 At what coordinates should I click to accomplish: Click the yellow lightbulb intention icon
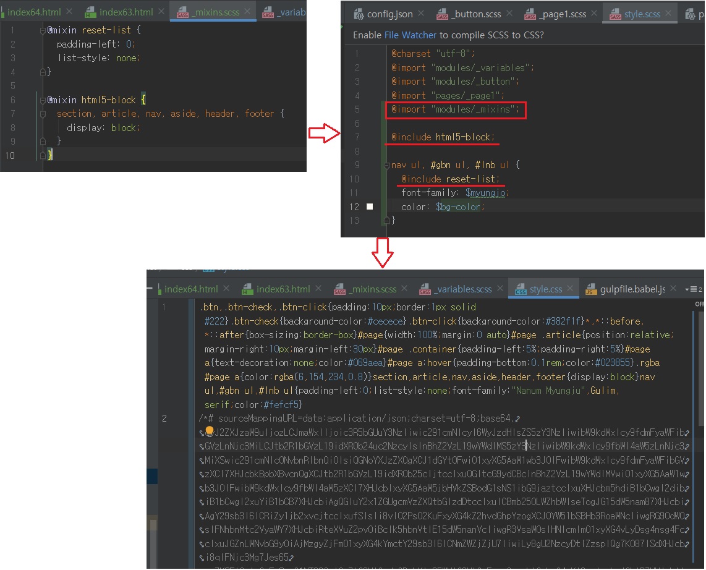pos(209,431)
